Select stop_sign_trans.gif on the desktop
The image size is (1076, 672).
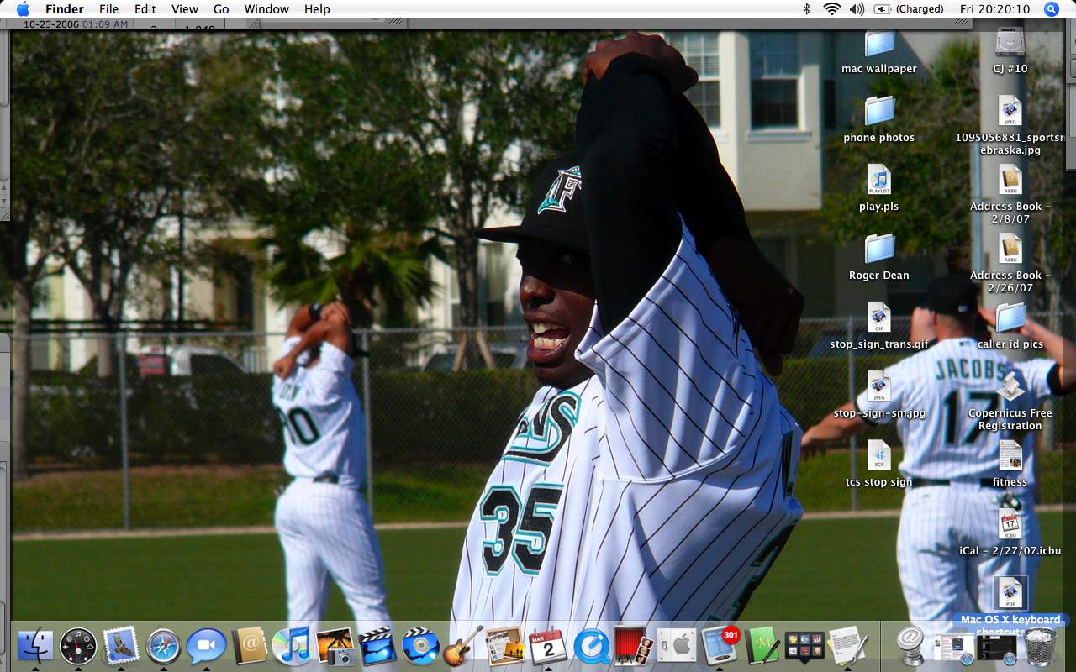[879, 327]
